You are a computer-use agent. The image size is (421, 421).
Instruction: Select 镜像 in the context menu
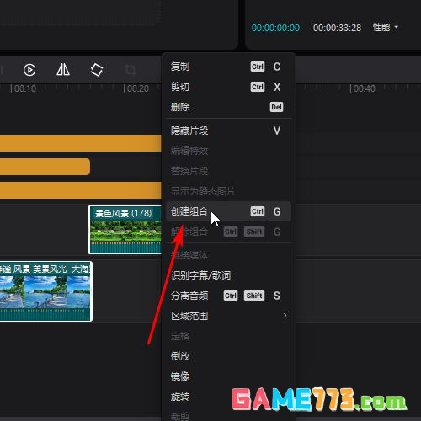click(228, 376)
